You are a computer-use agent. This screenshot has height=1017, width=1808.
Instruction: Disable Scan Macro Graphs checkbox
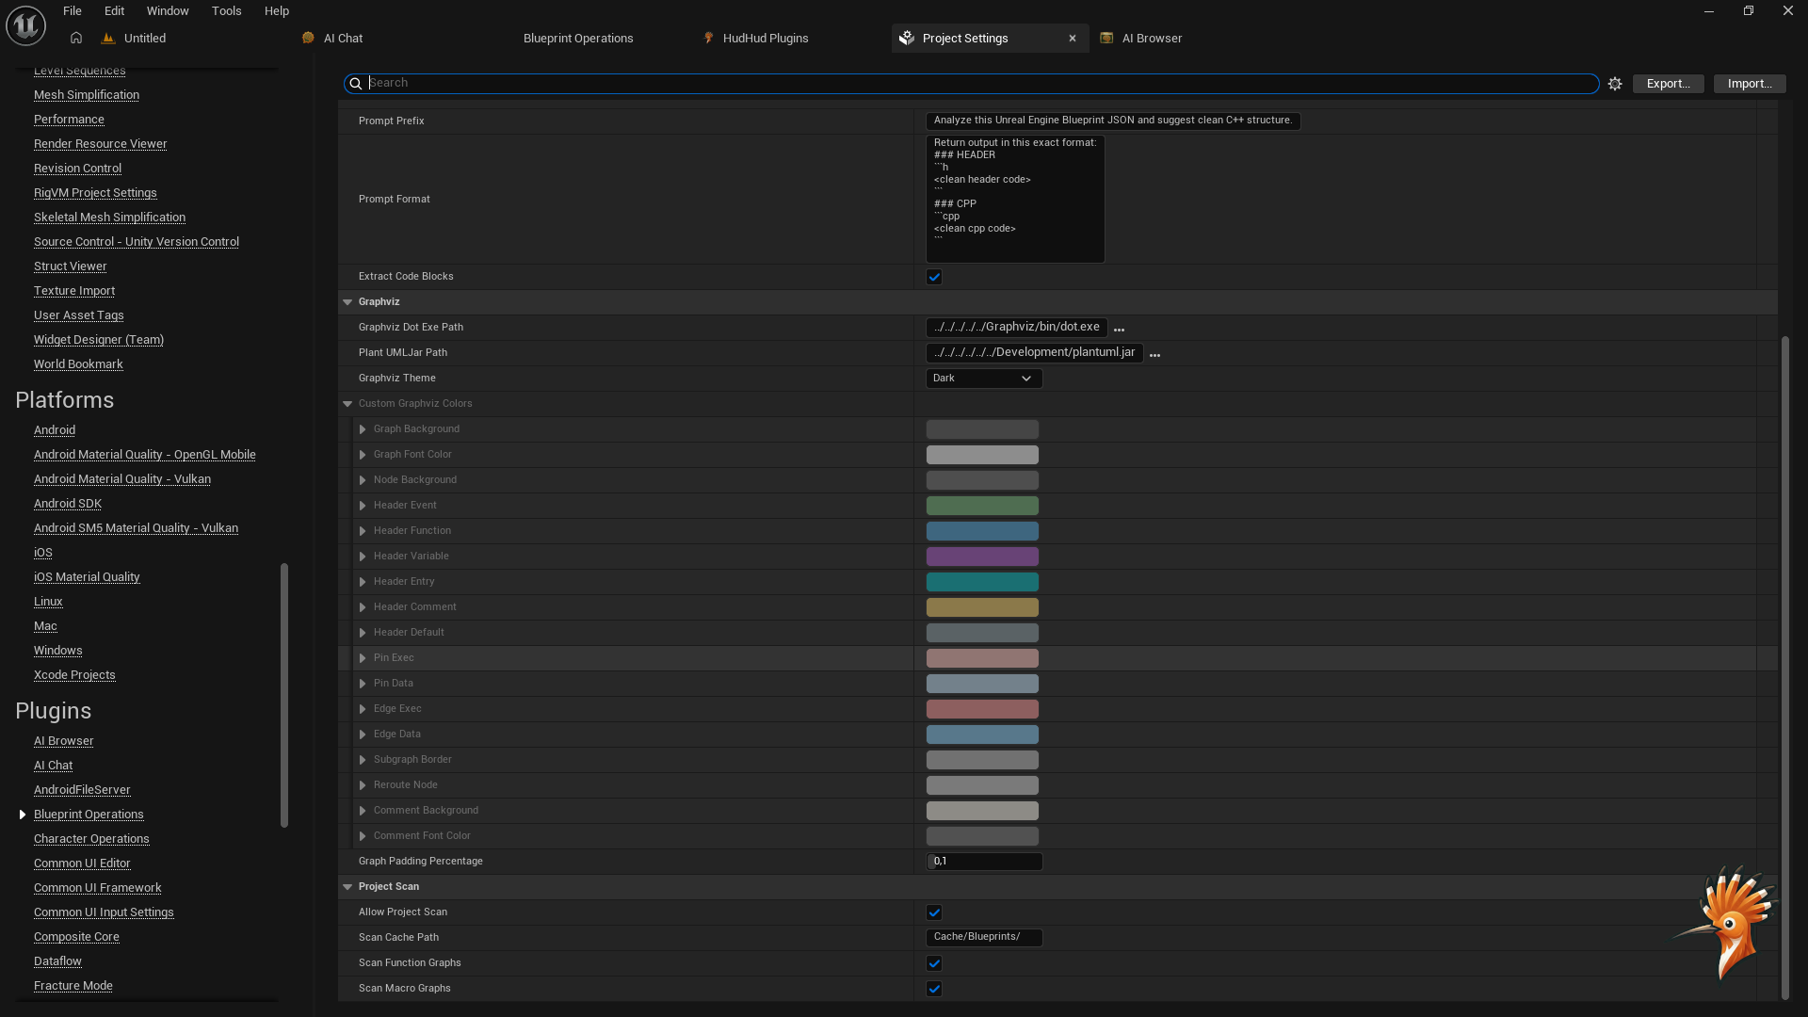[934, 989]
